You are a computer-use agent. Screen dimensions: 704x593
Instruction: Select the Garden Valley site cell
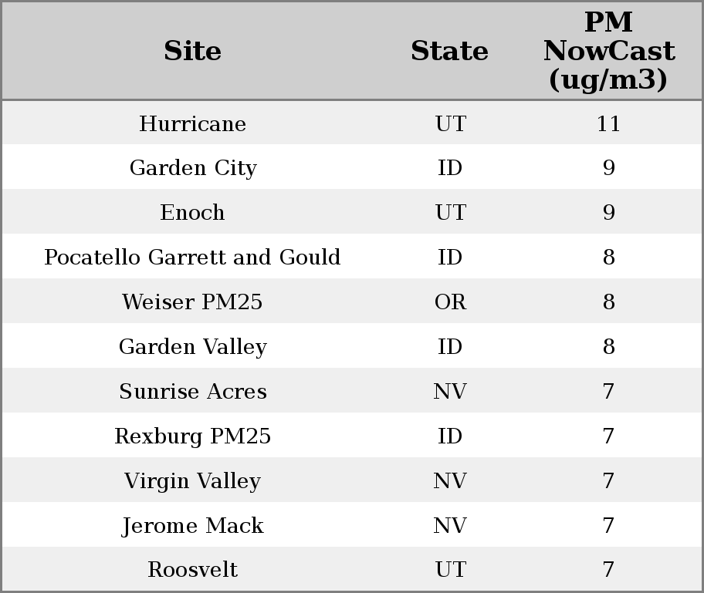(192, 346)
